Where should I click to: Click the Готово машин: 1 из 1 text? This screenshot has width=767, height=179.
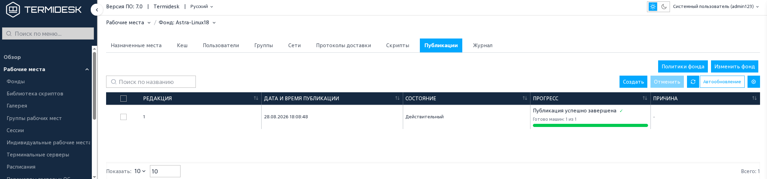point(554,119)
